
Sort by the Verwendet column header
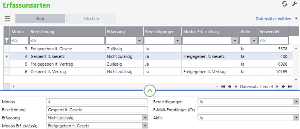(x=273, y=31)
